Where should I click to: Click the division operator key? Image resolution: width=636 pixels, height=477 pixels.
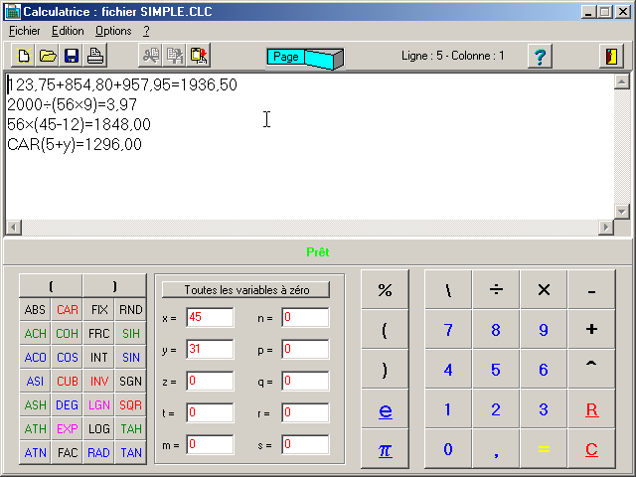pyautogui.click(x=496, y=289)
